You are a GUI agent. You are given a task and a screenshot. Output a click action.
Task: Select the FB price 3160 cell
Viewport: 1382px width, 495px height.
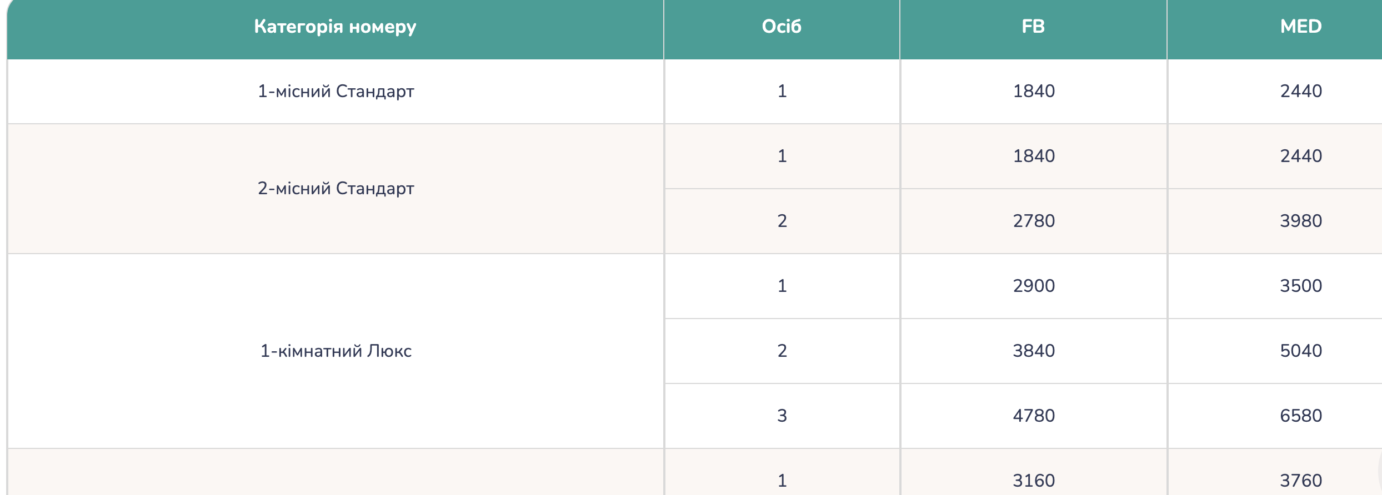pos(1033,480)
